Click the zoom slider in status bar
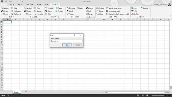The width and height of the screenshot is (172, 97). point(158,95)
